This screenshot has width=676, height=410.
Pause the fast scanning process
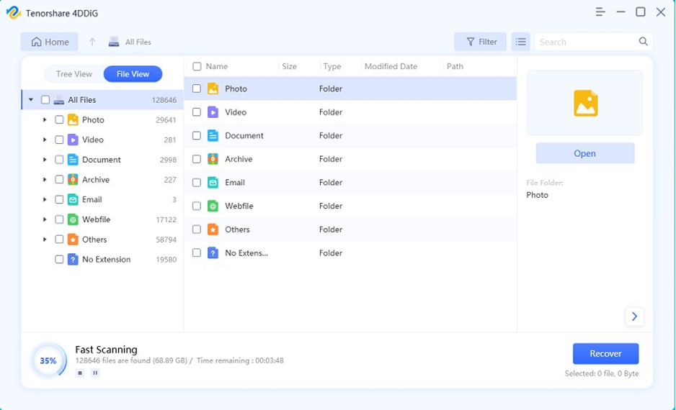pyautogui.click(x=95, y=373)
